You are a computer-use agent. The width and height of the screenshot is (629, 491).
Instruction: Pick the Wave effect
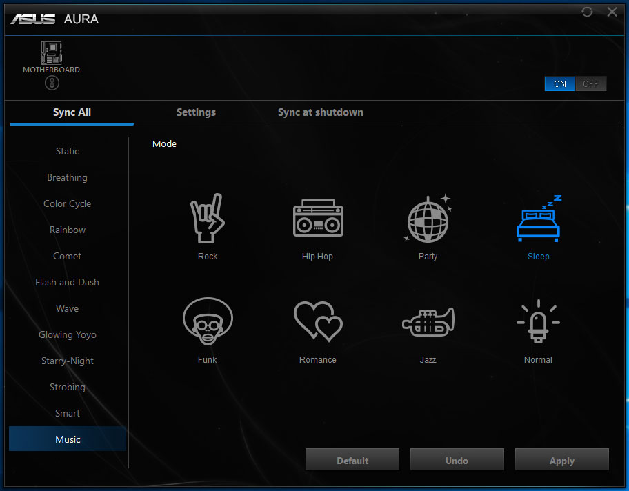(68, 308)
